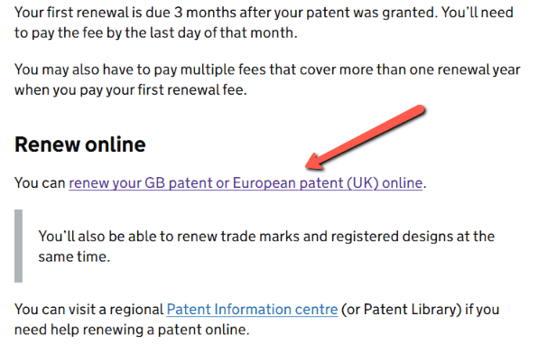538x363 pixels.
Task: Click the 'Your first renewal is due' sentence
Action: [x=264, y=13]
